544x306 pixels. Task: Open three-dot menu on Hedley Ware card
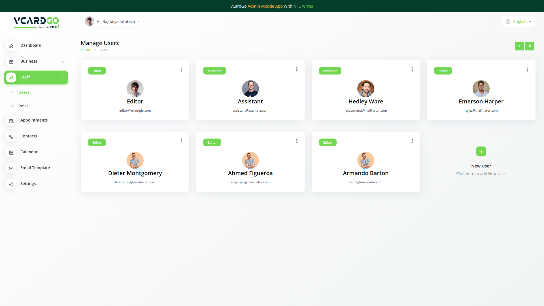tap(412, 69)
